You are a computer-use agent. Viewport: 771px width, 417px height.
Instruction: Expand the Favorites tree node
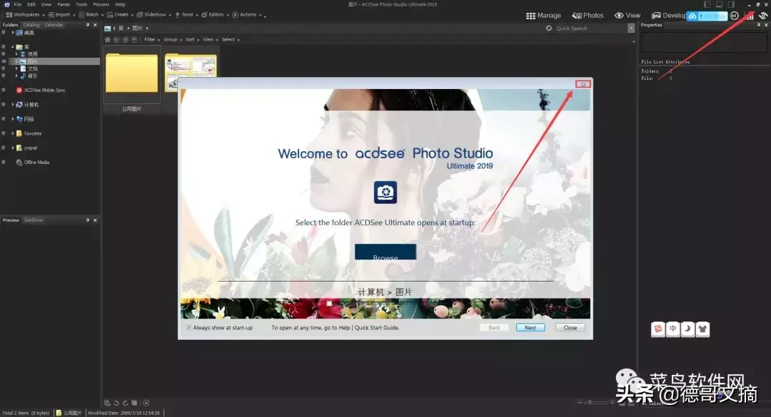click(13, 133)
